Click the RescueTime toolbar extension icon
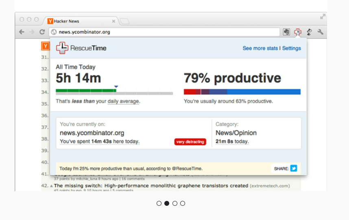 298,32
